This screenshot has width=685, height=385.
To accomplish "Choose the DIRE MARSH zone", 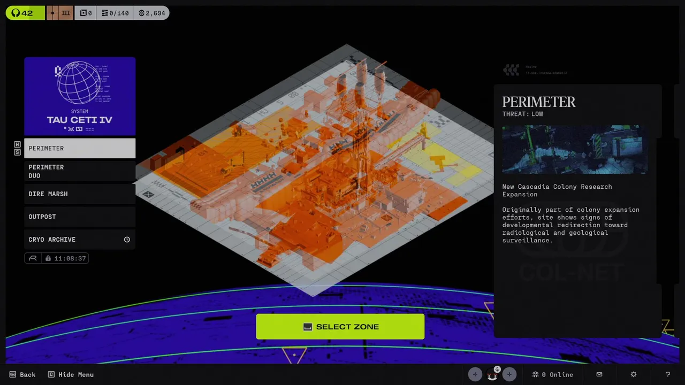I will (x=80, y=194).
